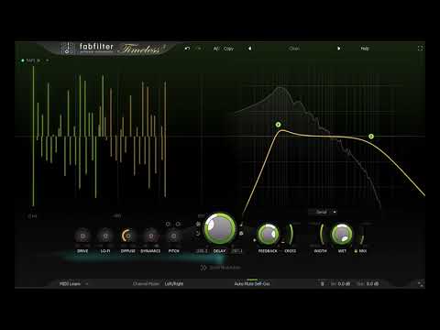Select the right delay time value box
The width and height of the screenshot is (440, 330).
point(237,251)
